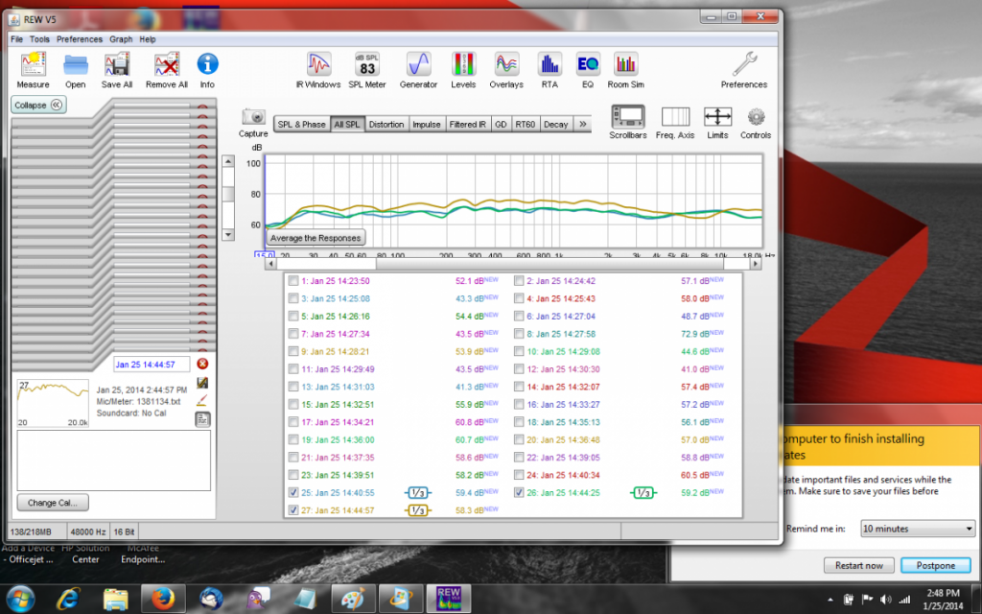Image resolution: width=982 pixels, height=614 pixels.
Task: Open Windows Start menu orb
Action: click(x=21, y=599)
